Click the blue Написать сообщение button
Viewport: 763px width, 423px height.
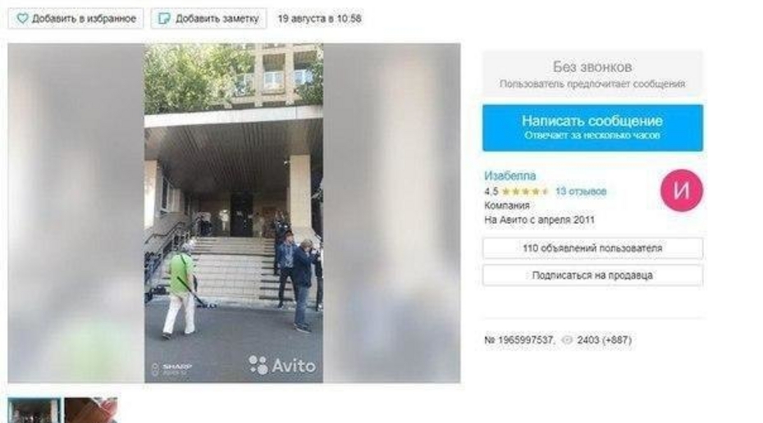tap(592, 127)
